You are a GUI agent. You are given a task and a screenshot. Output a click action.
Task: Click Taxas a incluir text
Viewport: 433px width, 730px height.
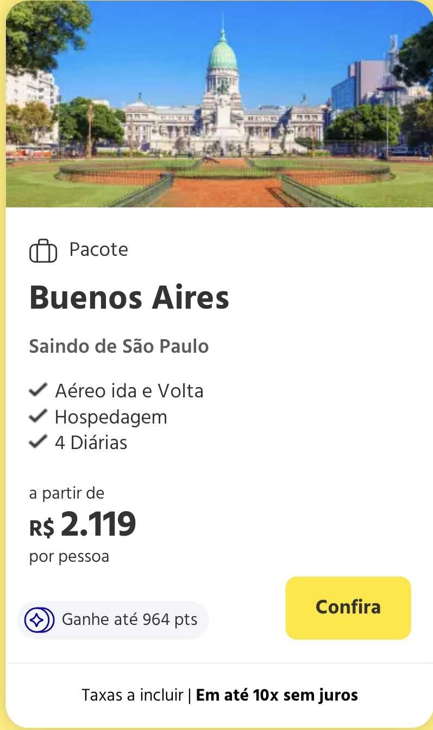click(133, 695)
